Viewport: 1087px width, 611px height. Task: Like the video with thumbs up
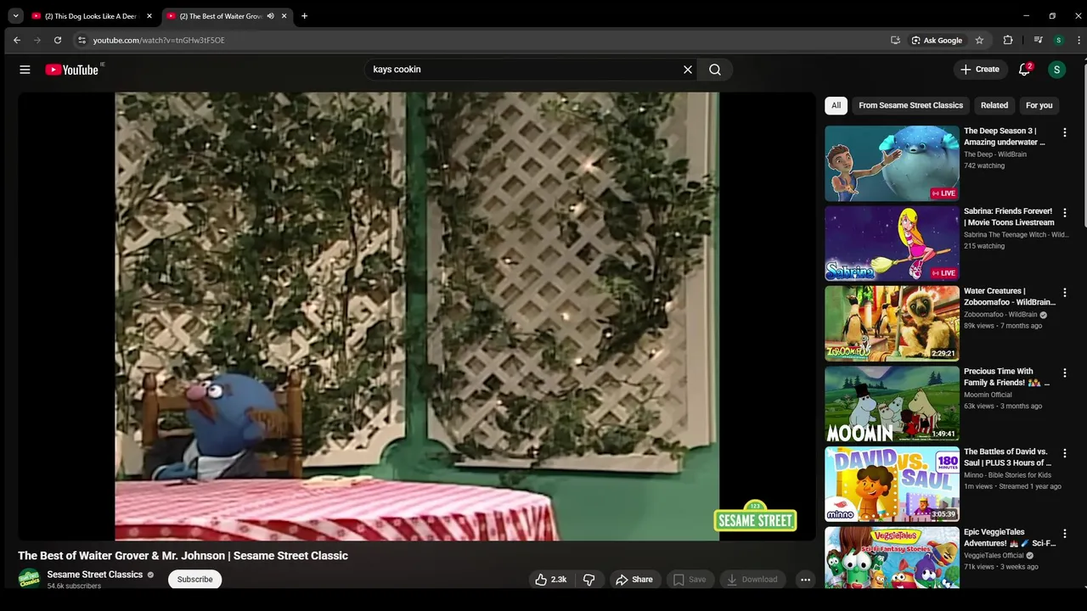[x=550, y=580]
